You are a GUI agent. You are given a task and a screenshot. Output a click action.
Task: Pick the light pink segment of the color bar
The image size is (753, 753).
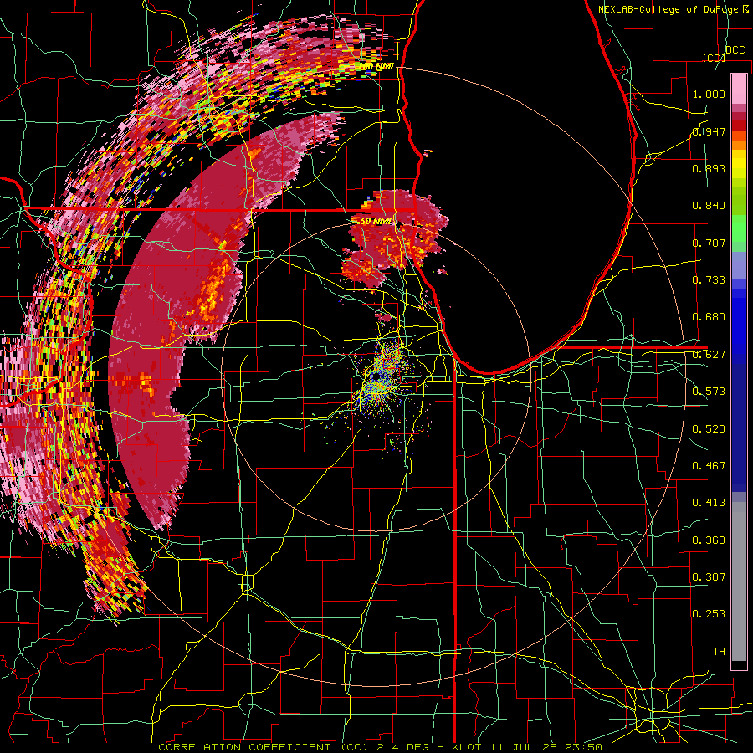pos(739,89)
